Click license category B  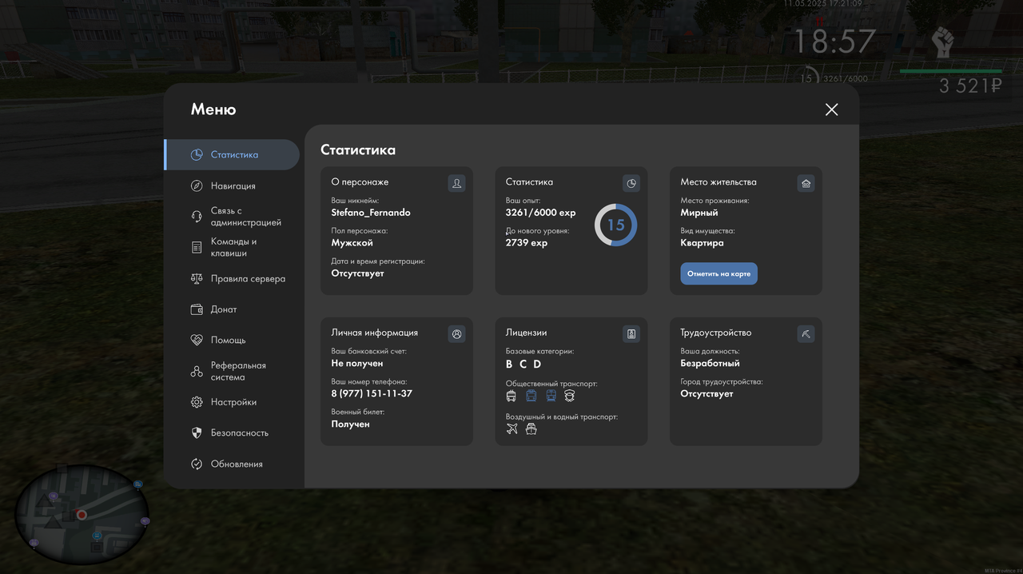pos(509,364)
